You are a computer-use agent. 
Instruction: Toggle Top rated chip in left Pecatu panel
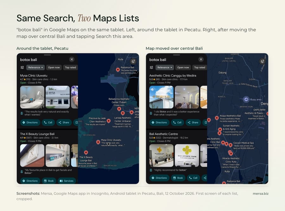(71, 67)
